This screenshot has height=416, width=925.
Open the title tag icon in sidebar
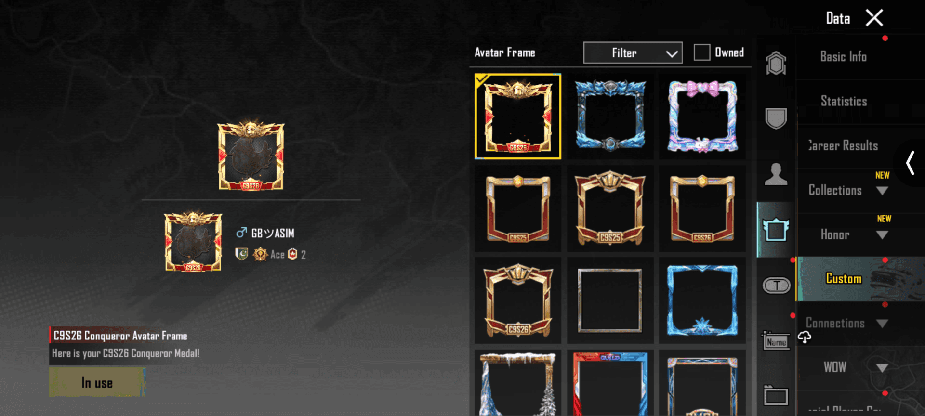click(x=776, y=286)
